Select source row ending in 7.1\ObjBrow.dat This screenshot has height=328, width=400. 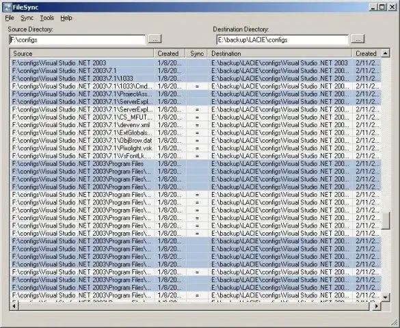click(82, 141)
